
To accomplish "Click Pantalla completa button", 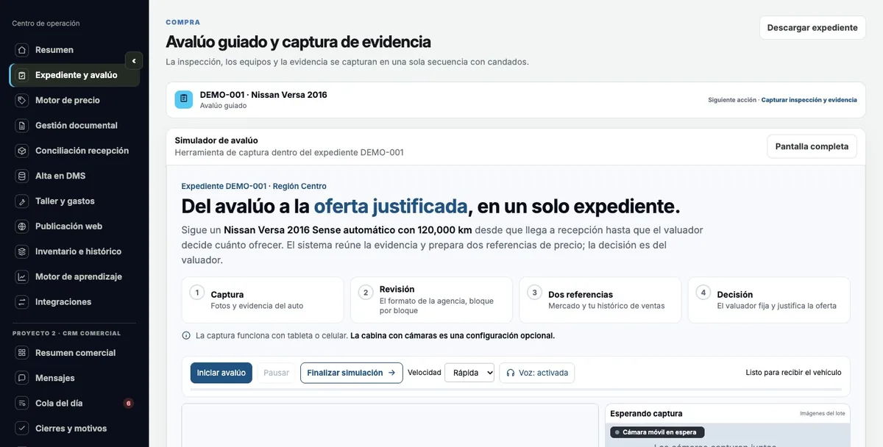I will tap(812, 146).
